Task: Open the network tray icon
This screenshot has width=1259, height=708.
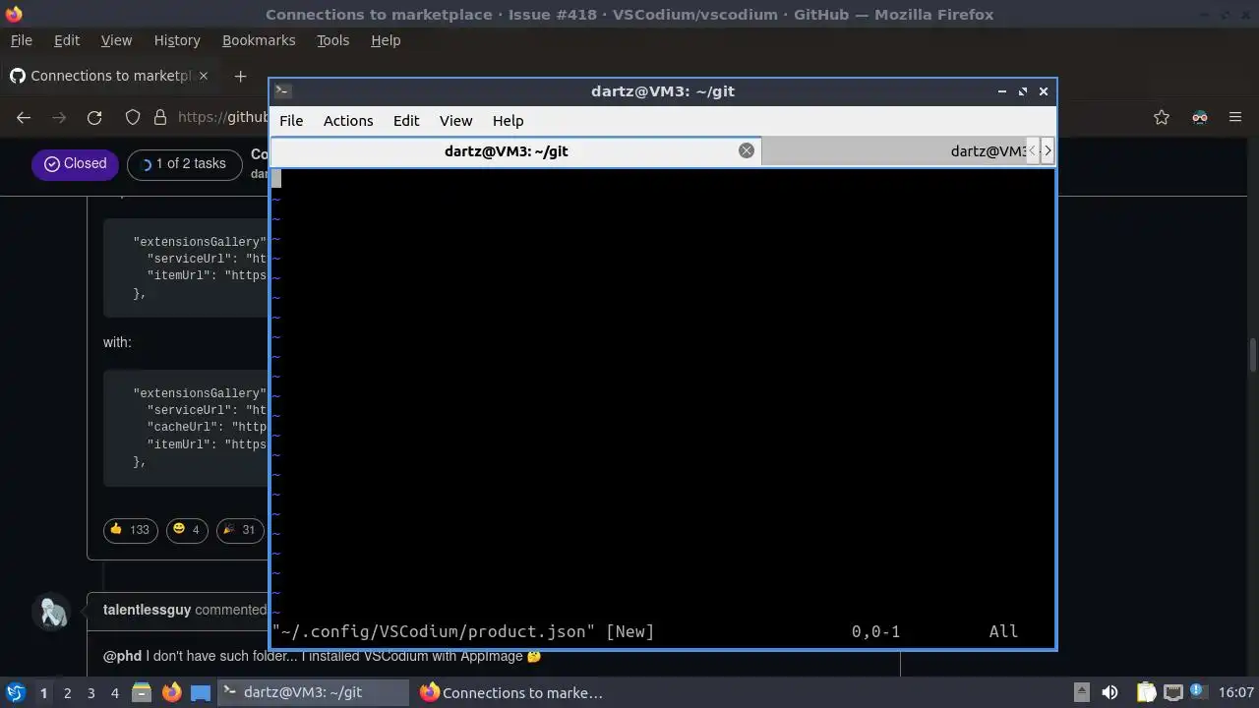Action: [x=1172, y=692]
